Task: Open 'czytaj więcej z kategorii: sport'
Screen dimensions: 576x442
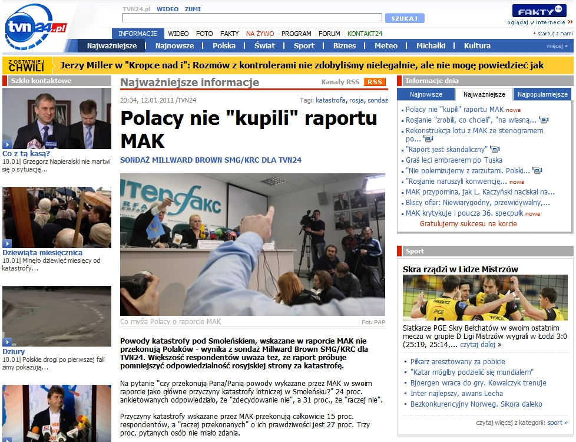Action: [x=522, y=423]
